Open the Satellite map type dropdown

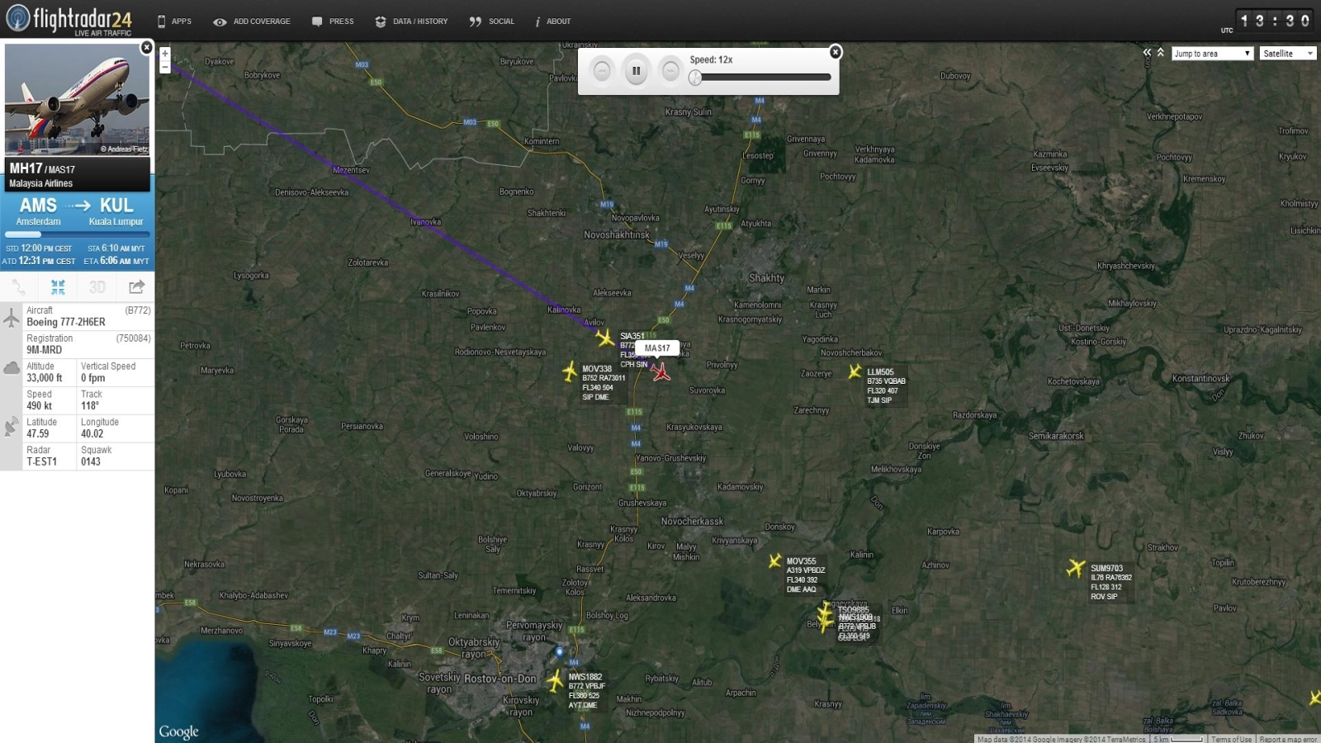coord(1287,54)
